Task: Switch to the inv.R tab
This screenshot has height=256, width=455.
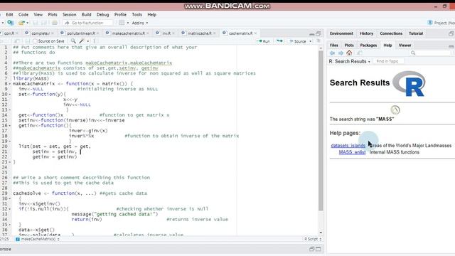Action: [x=166, y=33]
